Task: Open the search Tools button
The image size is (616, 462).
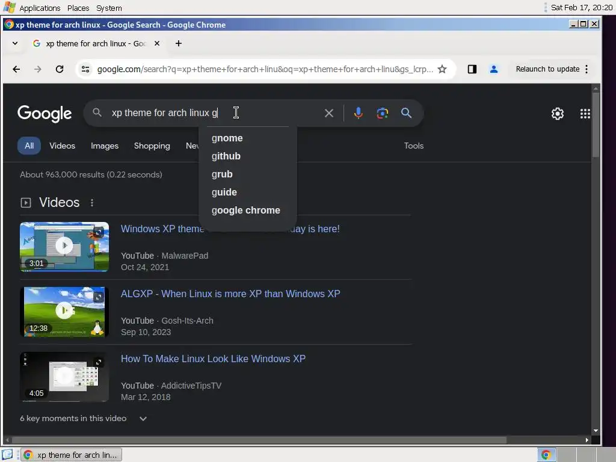Action: click(414, 146)
